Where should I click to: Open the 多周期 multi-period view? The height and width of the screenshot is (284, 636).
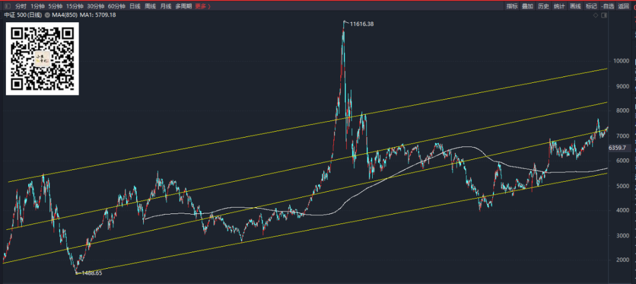183,6
